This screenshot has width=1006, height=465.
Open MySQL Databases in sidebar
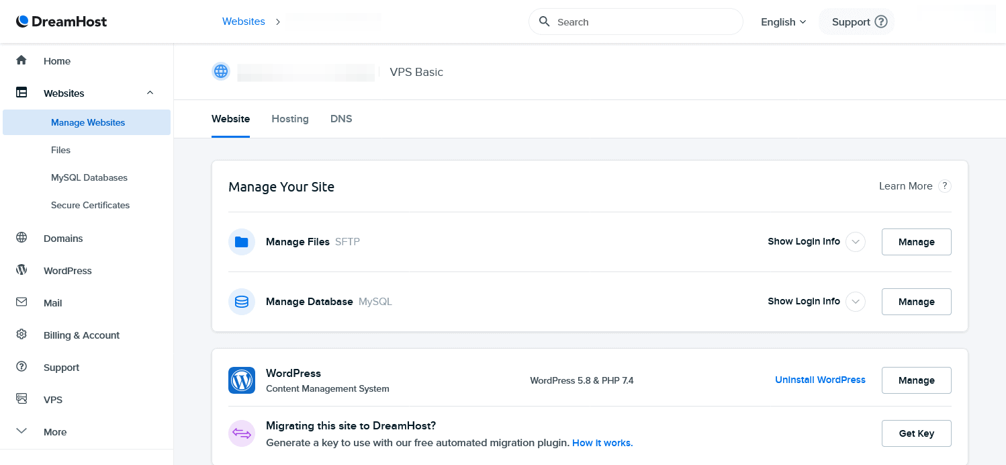point(89,177)
